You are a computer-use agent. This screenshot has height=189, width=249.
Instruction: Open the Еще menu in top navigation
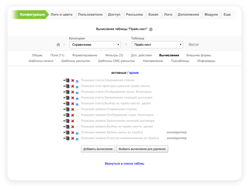point(227,14)
